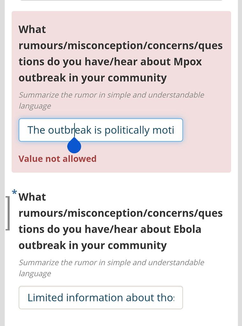Screen dimensions: 242x326
Task: Focus the Ebola rumour text field
Action: tap(101, 298)
